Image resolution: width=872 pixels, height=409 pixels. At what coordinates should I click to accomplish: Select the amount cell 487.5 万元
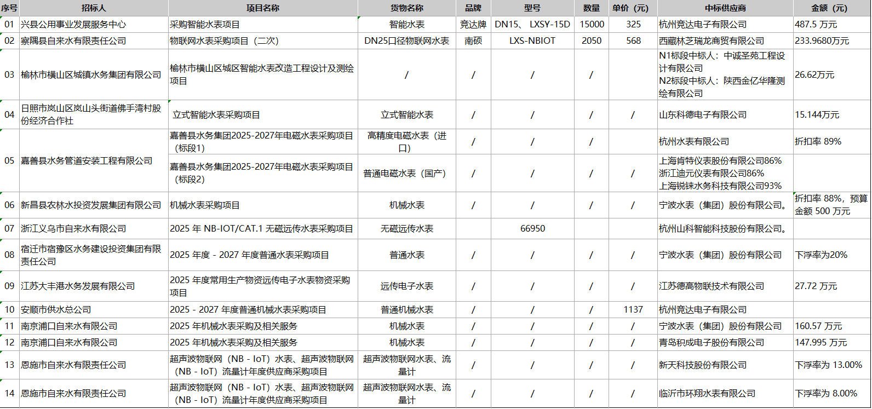831,25
